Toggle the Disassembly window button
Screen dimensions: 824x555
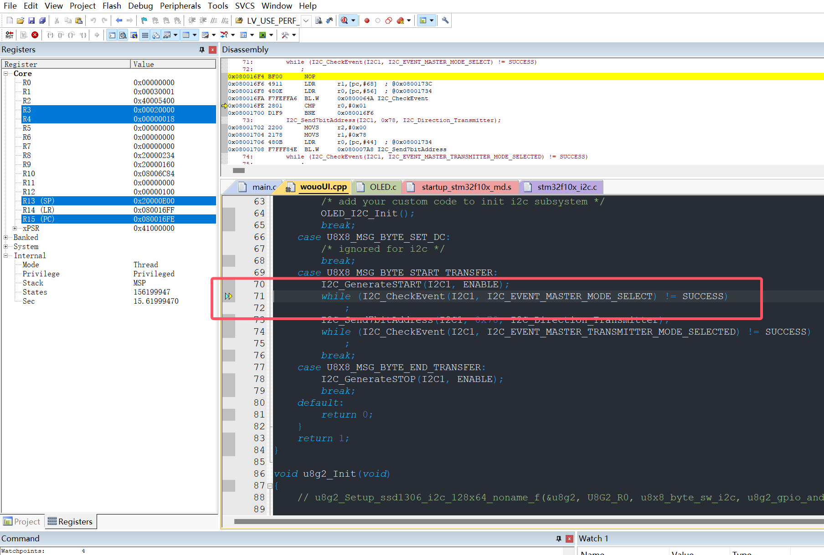click(123, 35)
